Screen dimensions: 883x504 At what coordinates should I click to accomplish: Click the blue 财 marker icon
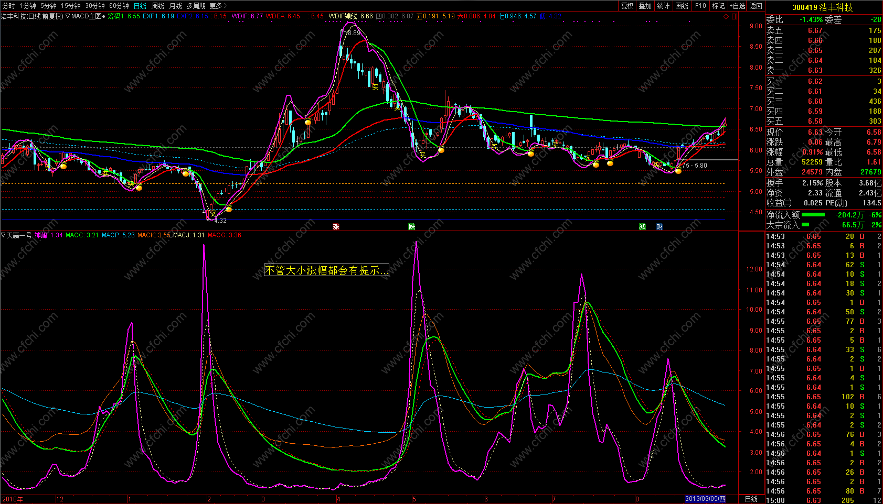tap(659, 226)
